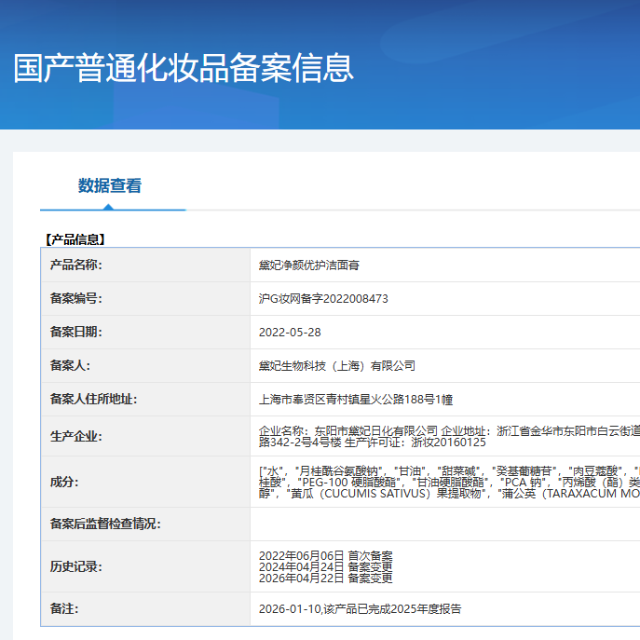
Task: Click the 历史记录 label
Action: (x=75, y=566)
